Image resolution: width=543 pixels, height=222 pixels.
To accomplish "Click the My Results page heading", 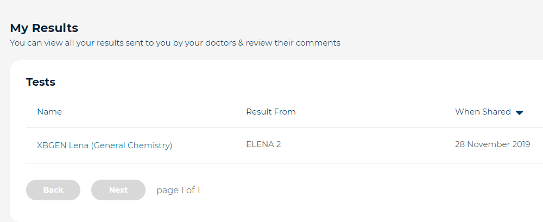I will 44,28.
